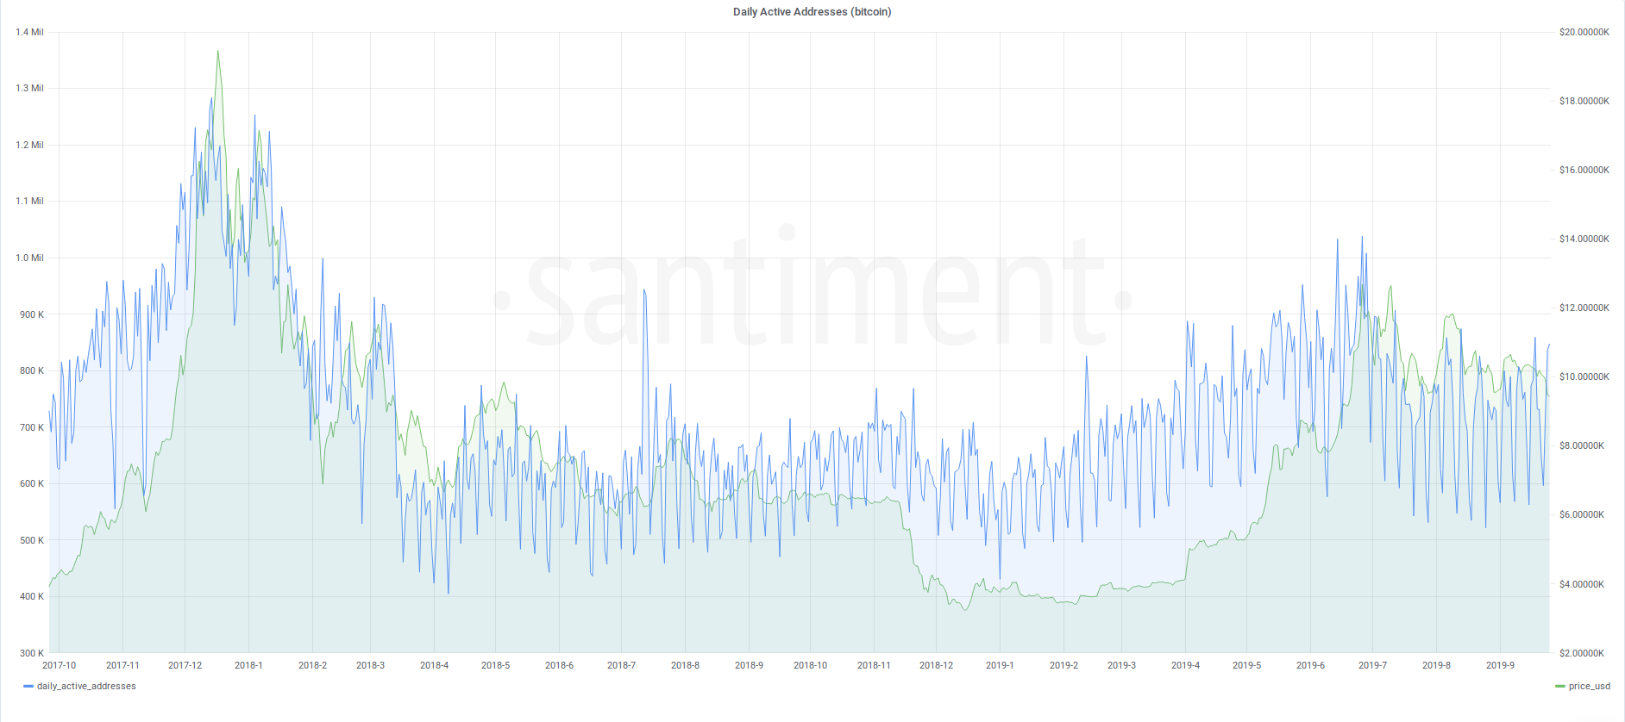Click the $6.00000K right axis label
1625x722 pixels.
tap(1582, 514)
